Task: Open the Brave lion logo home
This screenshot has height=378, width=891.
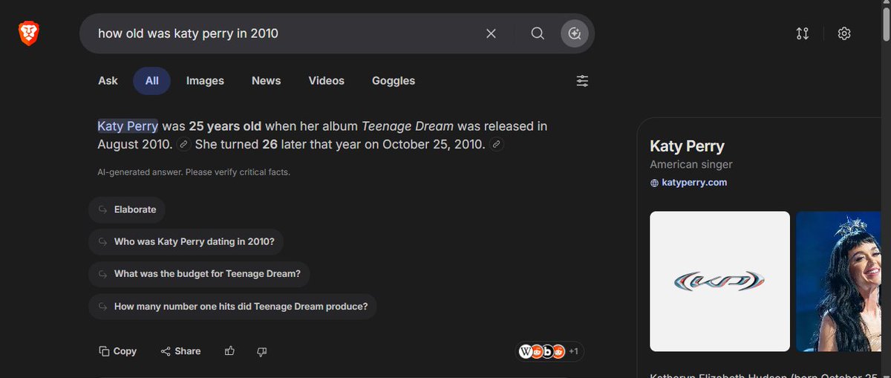Action: 29,33
